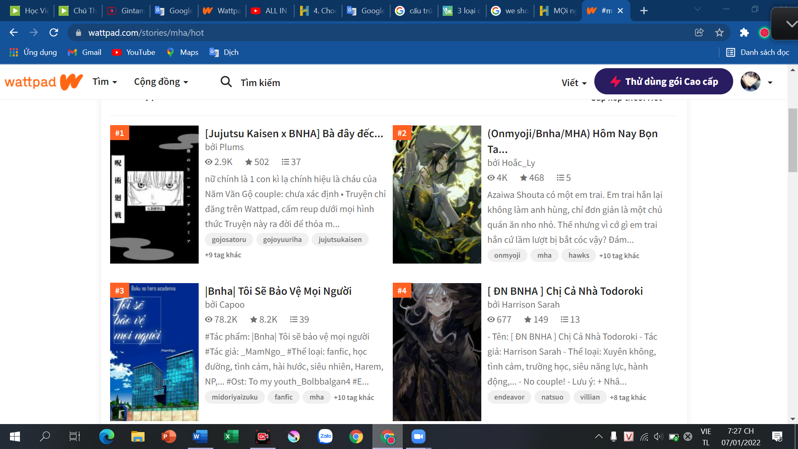Open Excel from taskbar
The width and height of the screenshot is (798, 449).
point(231,437)
